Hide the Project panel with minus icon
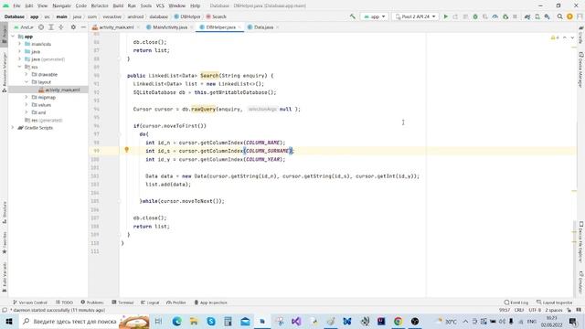585x329 pixels. tap(83, 27)
